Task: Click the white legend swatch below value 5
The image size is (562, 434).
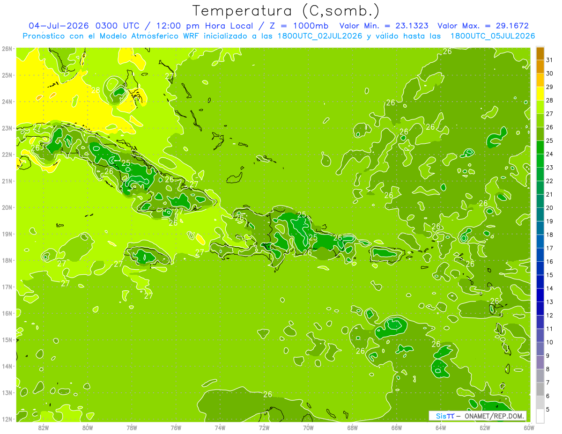Action: (540, 416)
